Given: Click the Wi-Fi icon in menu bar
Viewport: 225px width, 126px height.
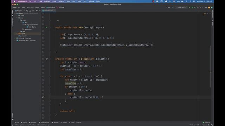Looking at the screenshot, I should [187, 1].
